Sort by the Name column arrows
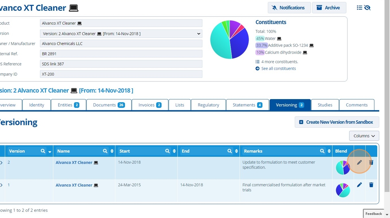390x218 pixels. pos(112,151)
